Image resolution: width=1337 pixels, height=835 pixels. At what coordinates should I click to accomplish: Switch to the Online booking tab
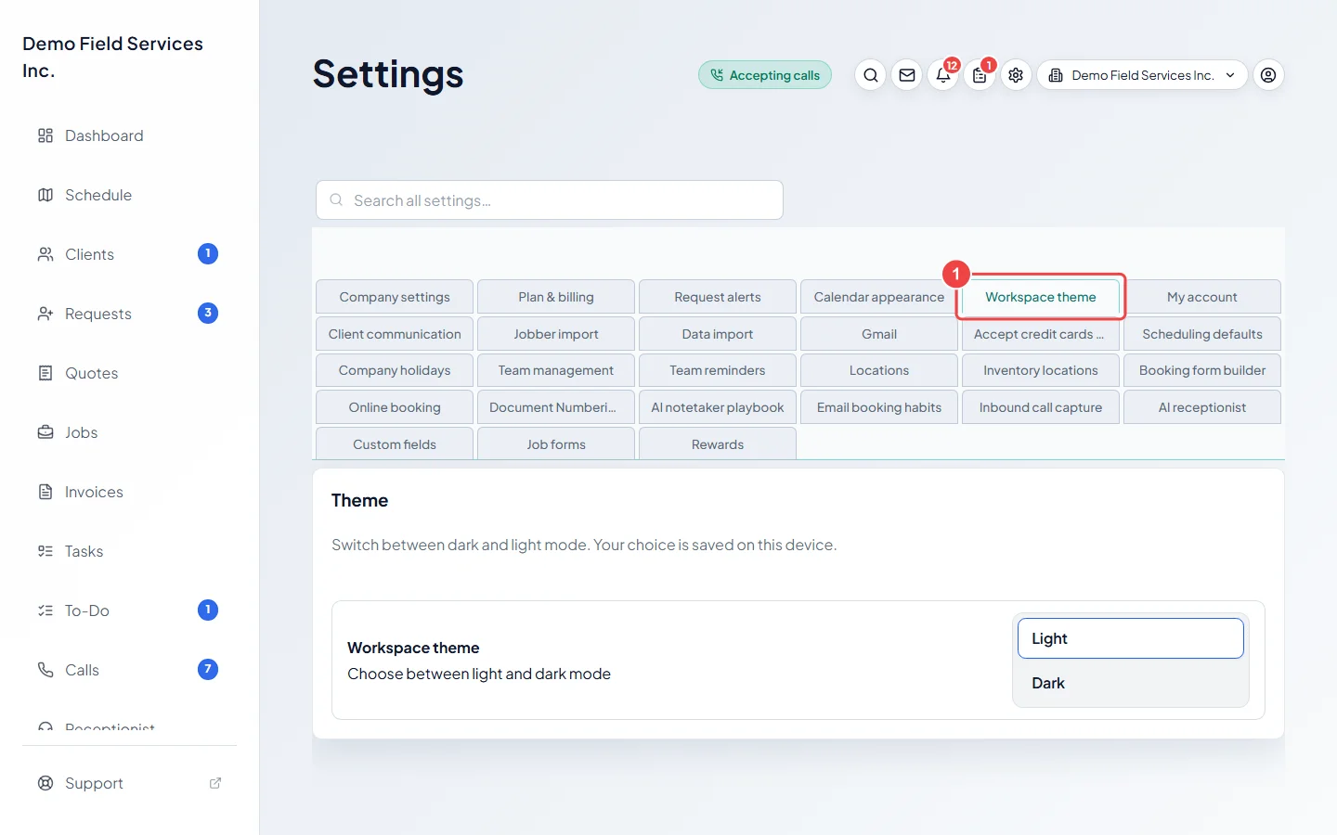tap(395, 407)
